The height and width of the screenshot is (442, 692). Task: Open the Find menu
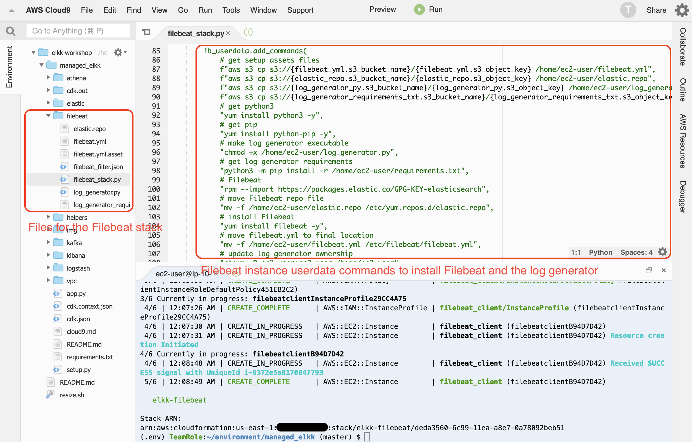(134, 10)
